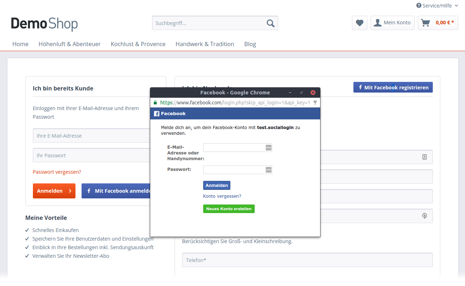The width and height of the screenshot is (465, 286).
Task: Click 'Schnelles Einkaufen' list item
Action: [x=55, y=230]
